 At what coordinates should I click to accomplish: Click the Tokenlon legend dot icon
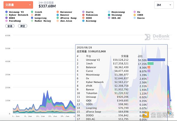pos(83,15)
